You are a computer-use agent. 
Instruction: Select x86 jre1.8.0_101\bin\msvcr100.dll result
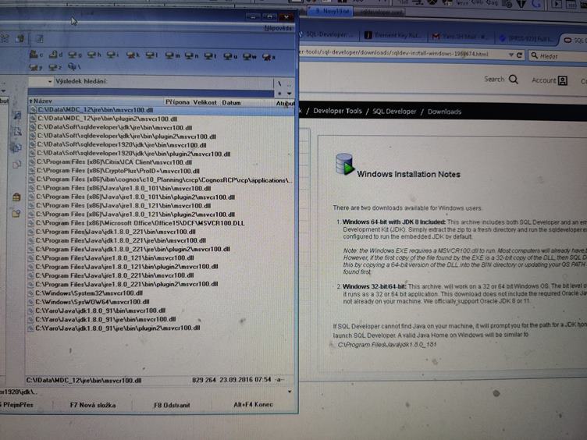pos(162,188)
